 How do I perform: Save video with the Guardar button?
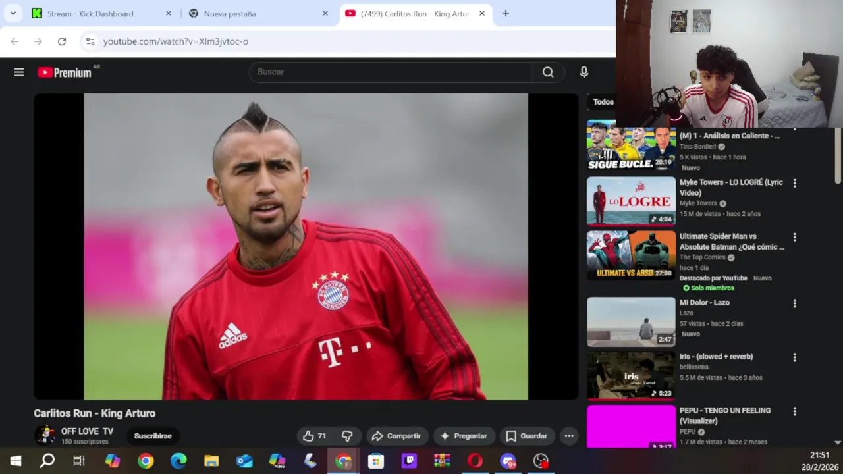(x=526, y=436)
